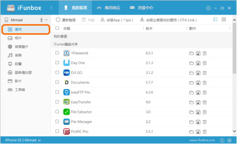Select 應用 in the sidebar
This screenshot has height=144, width=237.
(26, 30)
